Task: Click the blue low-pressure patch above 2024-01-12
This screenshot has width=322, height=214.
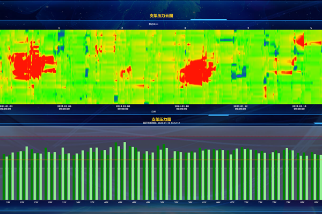Action: (236, 71)
